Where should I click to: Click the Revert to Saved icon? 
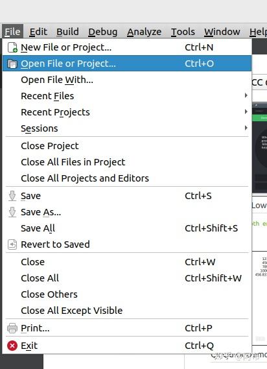tap(12, 244)
